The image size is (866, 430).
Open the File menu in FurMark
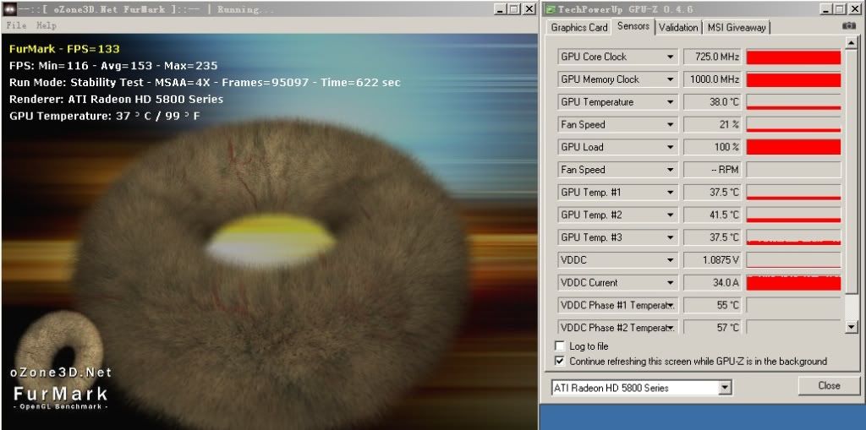click(x=17, y=25)
